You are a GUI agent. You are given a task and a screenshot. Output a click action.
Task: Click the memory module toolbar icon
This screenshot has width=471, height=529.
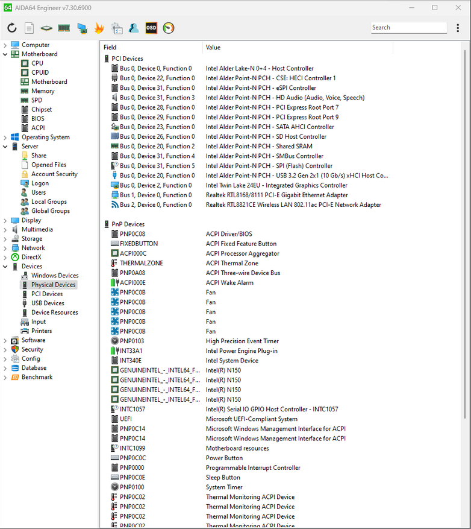64,28
